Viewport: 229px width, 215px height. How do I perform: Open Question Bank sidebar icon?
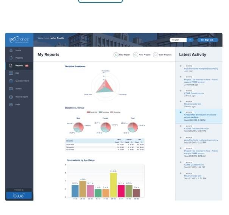pyautogui.click(x=11, y=81)
